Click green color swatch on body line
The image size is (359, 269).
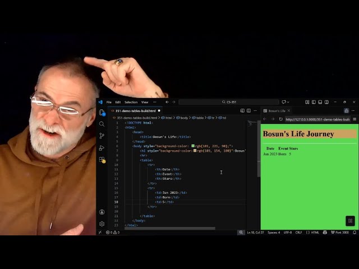[193, 146]
